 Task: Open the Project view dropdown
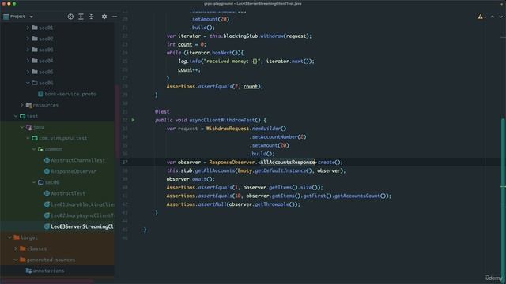pyautogui.click(x=32, y=17)
